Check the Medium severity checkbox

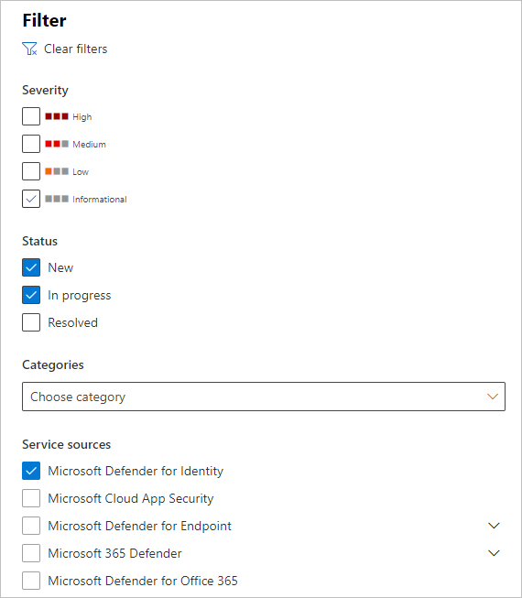point(31,144)
